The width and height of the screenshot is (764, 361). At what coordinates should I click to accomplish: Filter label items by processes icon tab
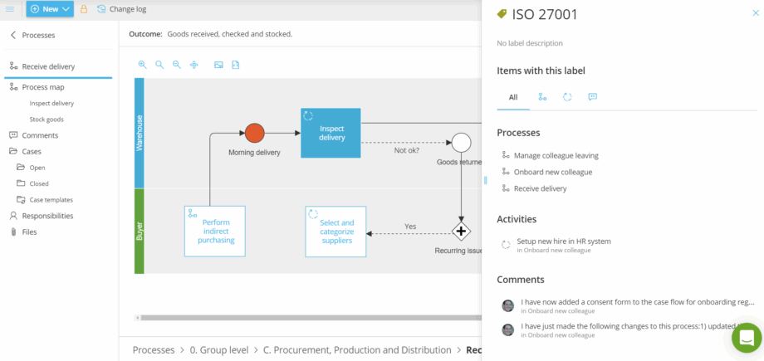(x=542, y=97)
